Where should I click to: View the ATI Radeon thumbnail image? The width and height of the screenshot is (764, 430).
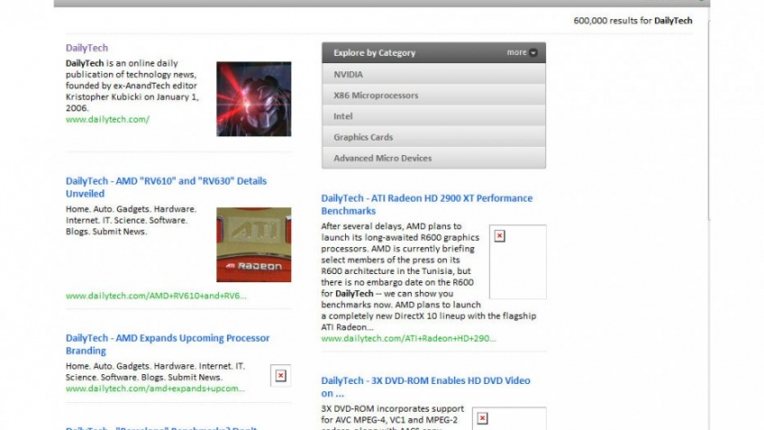coord(254,244)
